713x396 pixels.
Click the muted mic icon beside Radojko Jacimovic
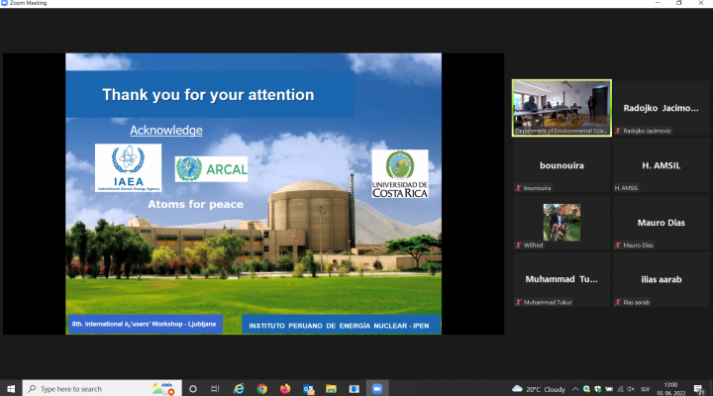tap(618, 131)
